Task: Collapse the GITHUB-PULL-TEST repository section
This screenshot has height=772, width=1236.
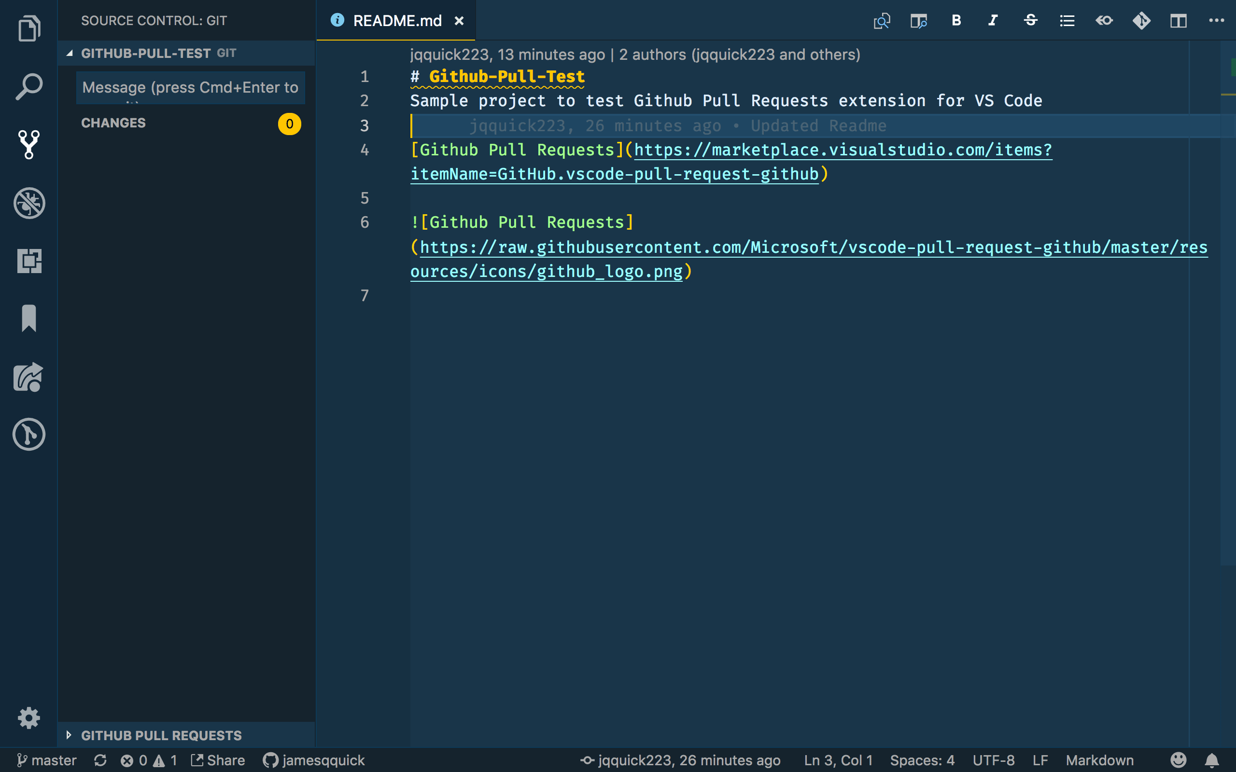Action: (186, 53)
